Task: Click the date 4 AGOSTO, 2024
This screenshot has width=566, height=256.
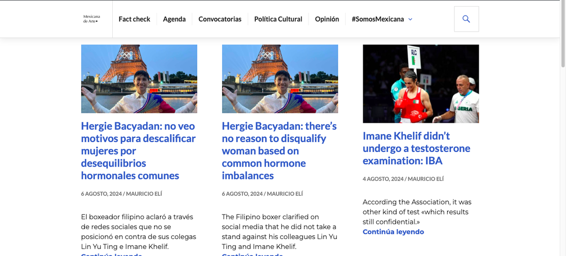Action: (383, 179)
